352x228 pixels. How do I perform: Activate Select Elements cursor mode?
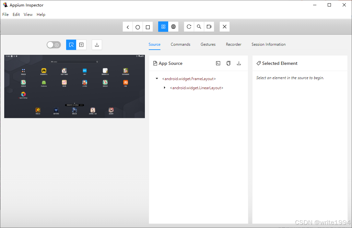(x=71, y=45)
